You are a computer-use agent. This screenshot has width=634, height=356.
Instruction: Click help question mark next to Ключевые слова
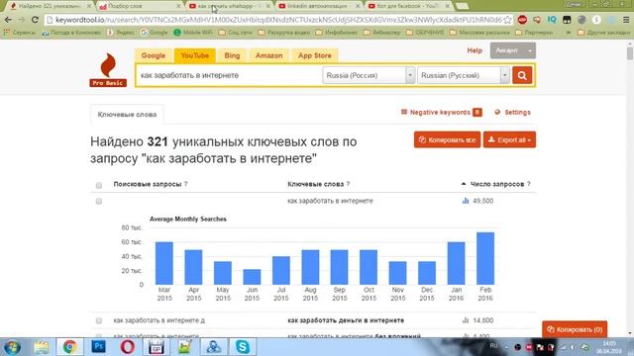[x=348, y=184]
